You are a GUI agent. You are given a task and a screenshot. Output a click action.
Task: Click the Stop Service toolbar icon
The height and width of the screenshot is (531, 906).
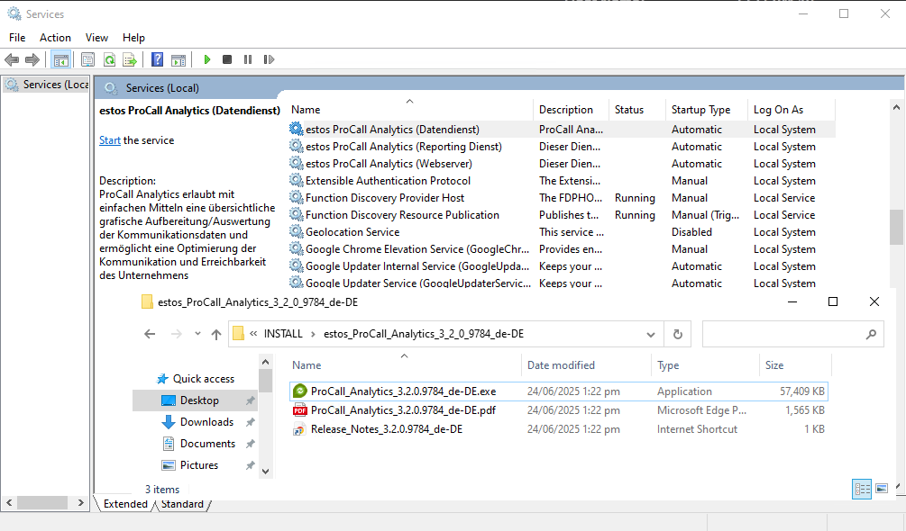point(227,59)
